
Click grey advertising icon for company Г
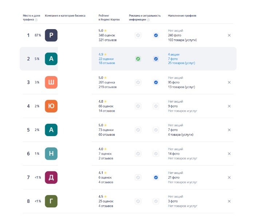point(138,201)
